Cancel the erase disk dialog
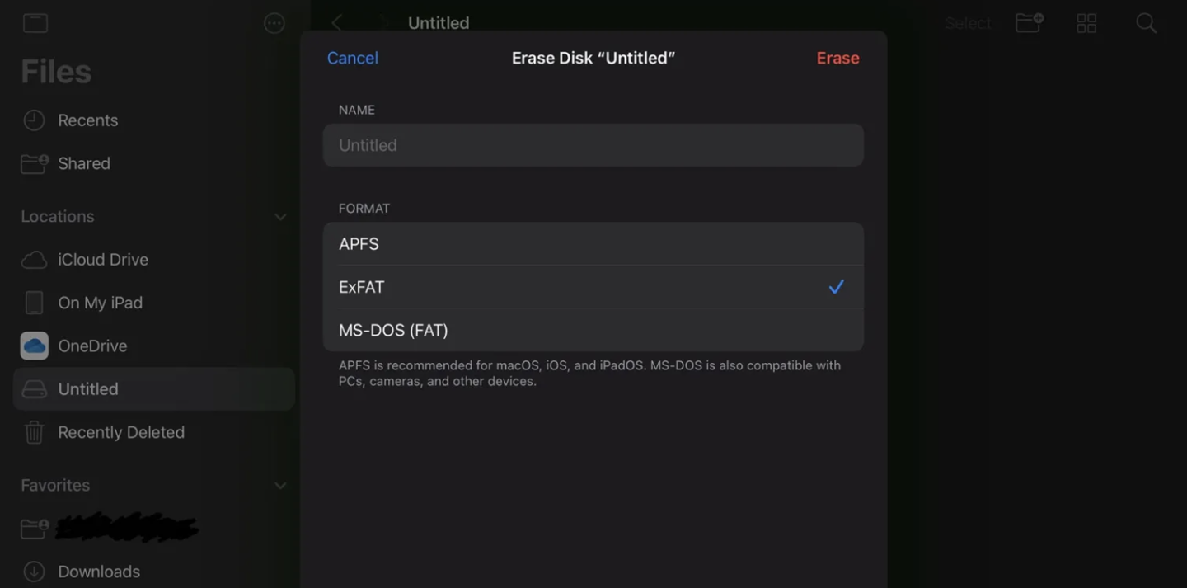This screenshot has width=1187, height=588. [352, 58]
